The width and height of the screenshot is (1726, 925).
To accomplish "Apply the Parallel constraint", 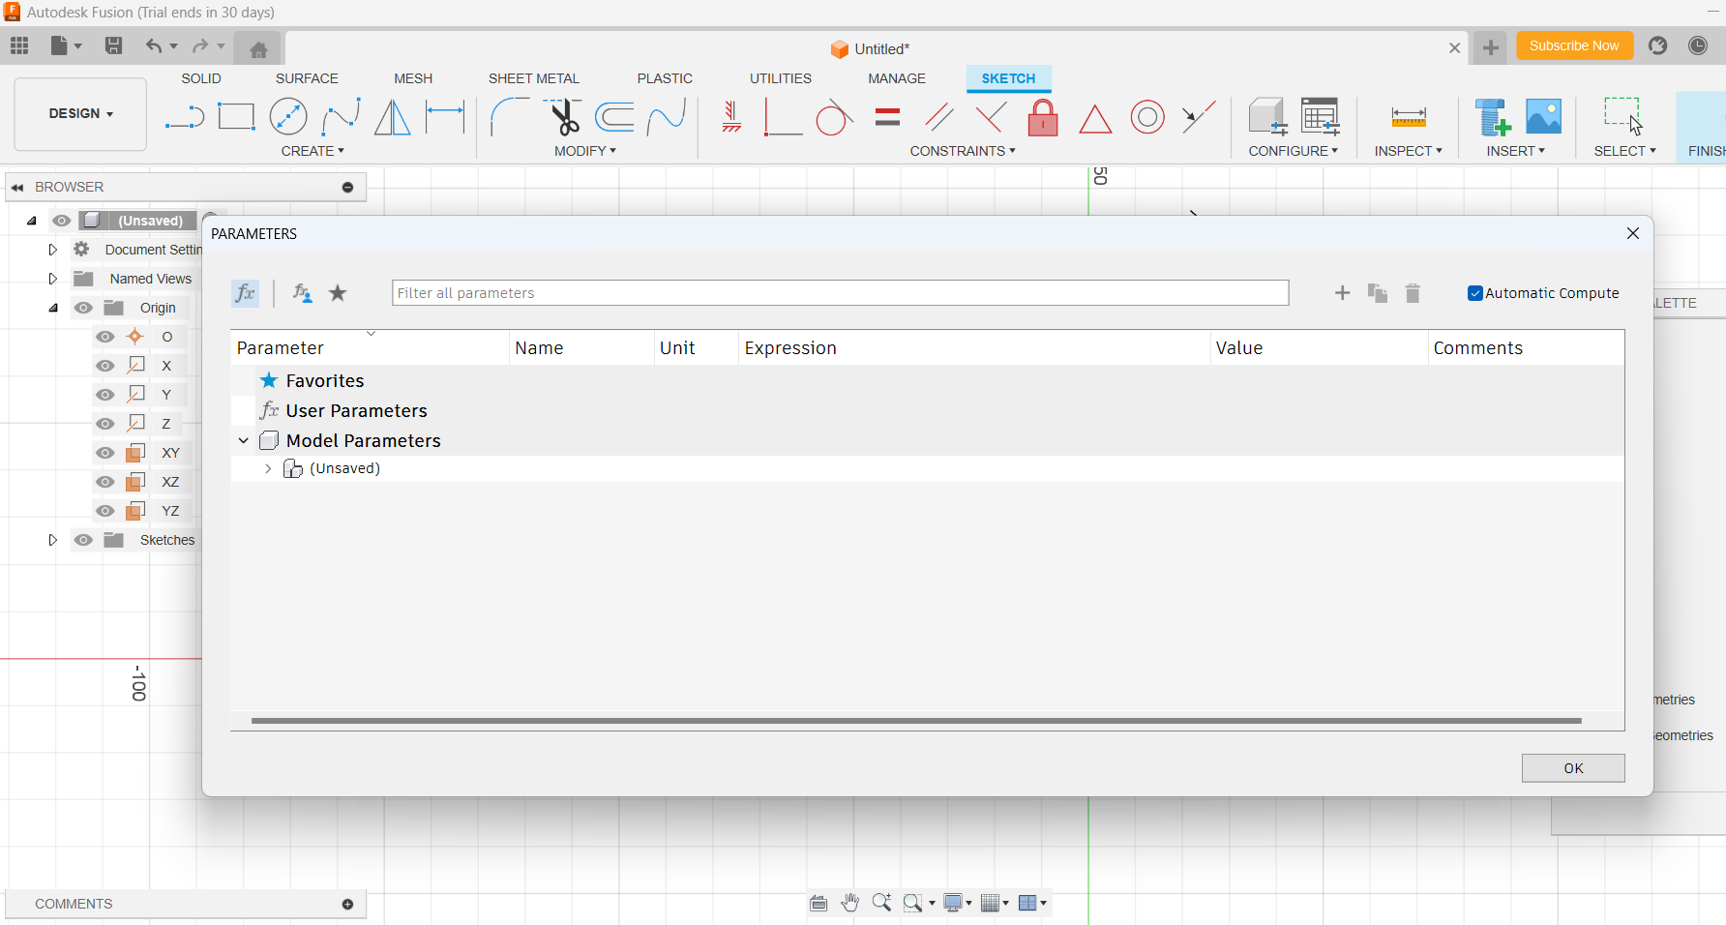I will pyautogui.click(x=939, y=117).
